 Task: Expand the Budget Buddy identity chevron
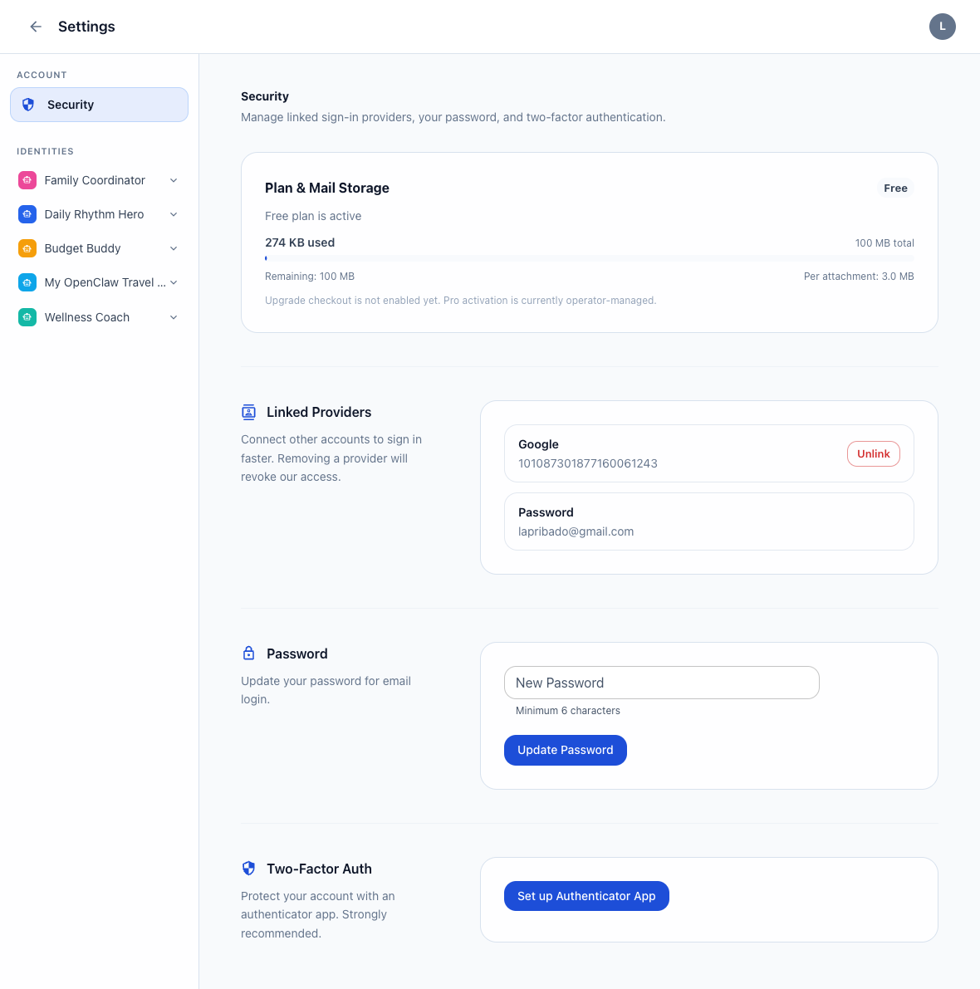[173, 247]
